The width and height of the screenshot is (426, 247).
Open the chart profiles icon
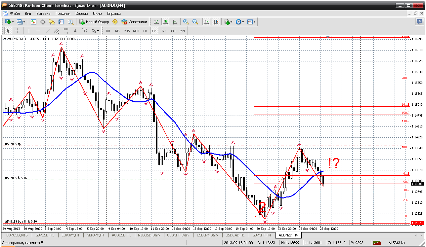tap(21, 22)
